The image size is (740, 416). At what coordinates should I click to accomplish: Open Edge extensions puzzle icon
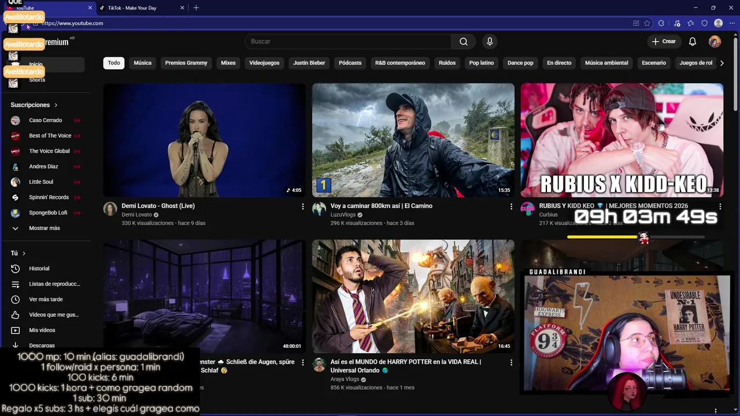tap(661, 23)
